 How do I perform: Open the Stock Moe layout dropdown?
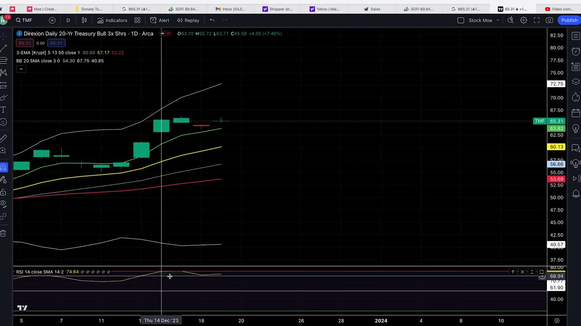(x=484, y=20)
